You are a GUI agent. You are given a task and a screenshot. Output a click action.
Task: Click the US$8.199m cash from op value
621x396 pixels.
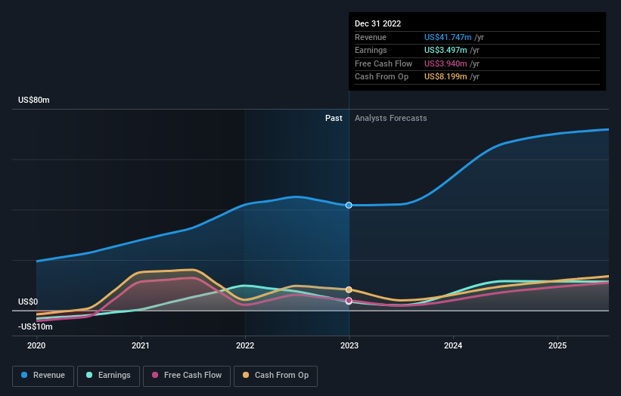tap(446, 77)
